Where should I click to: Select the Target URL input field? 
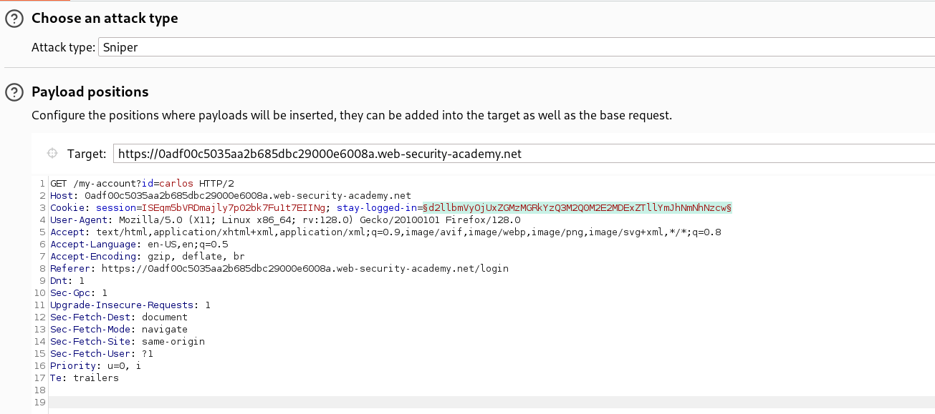(358, 152)
